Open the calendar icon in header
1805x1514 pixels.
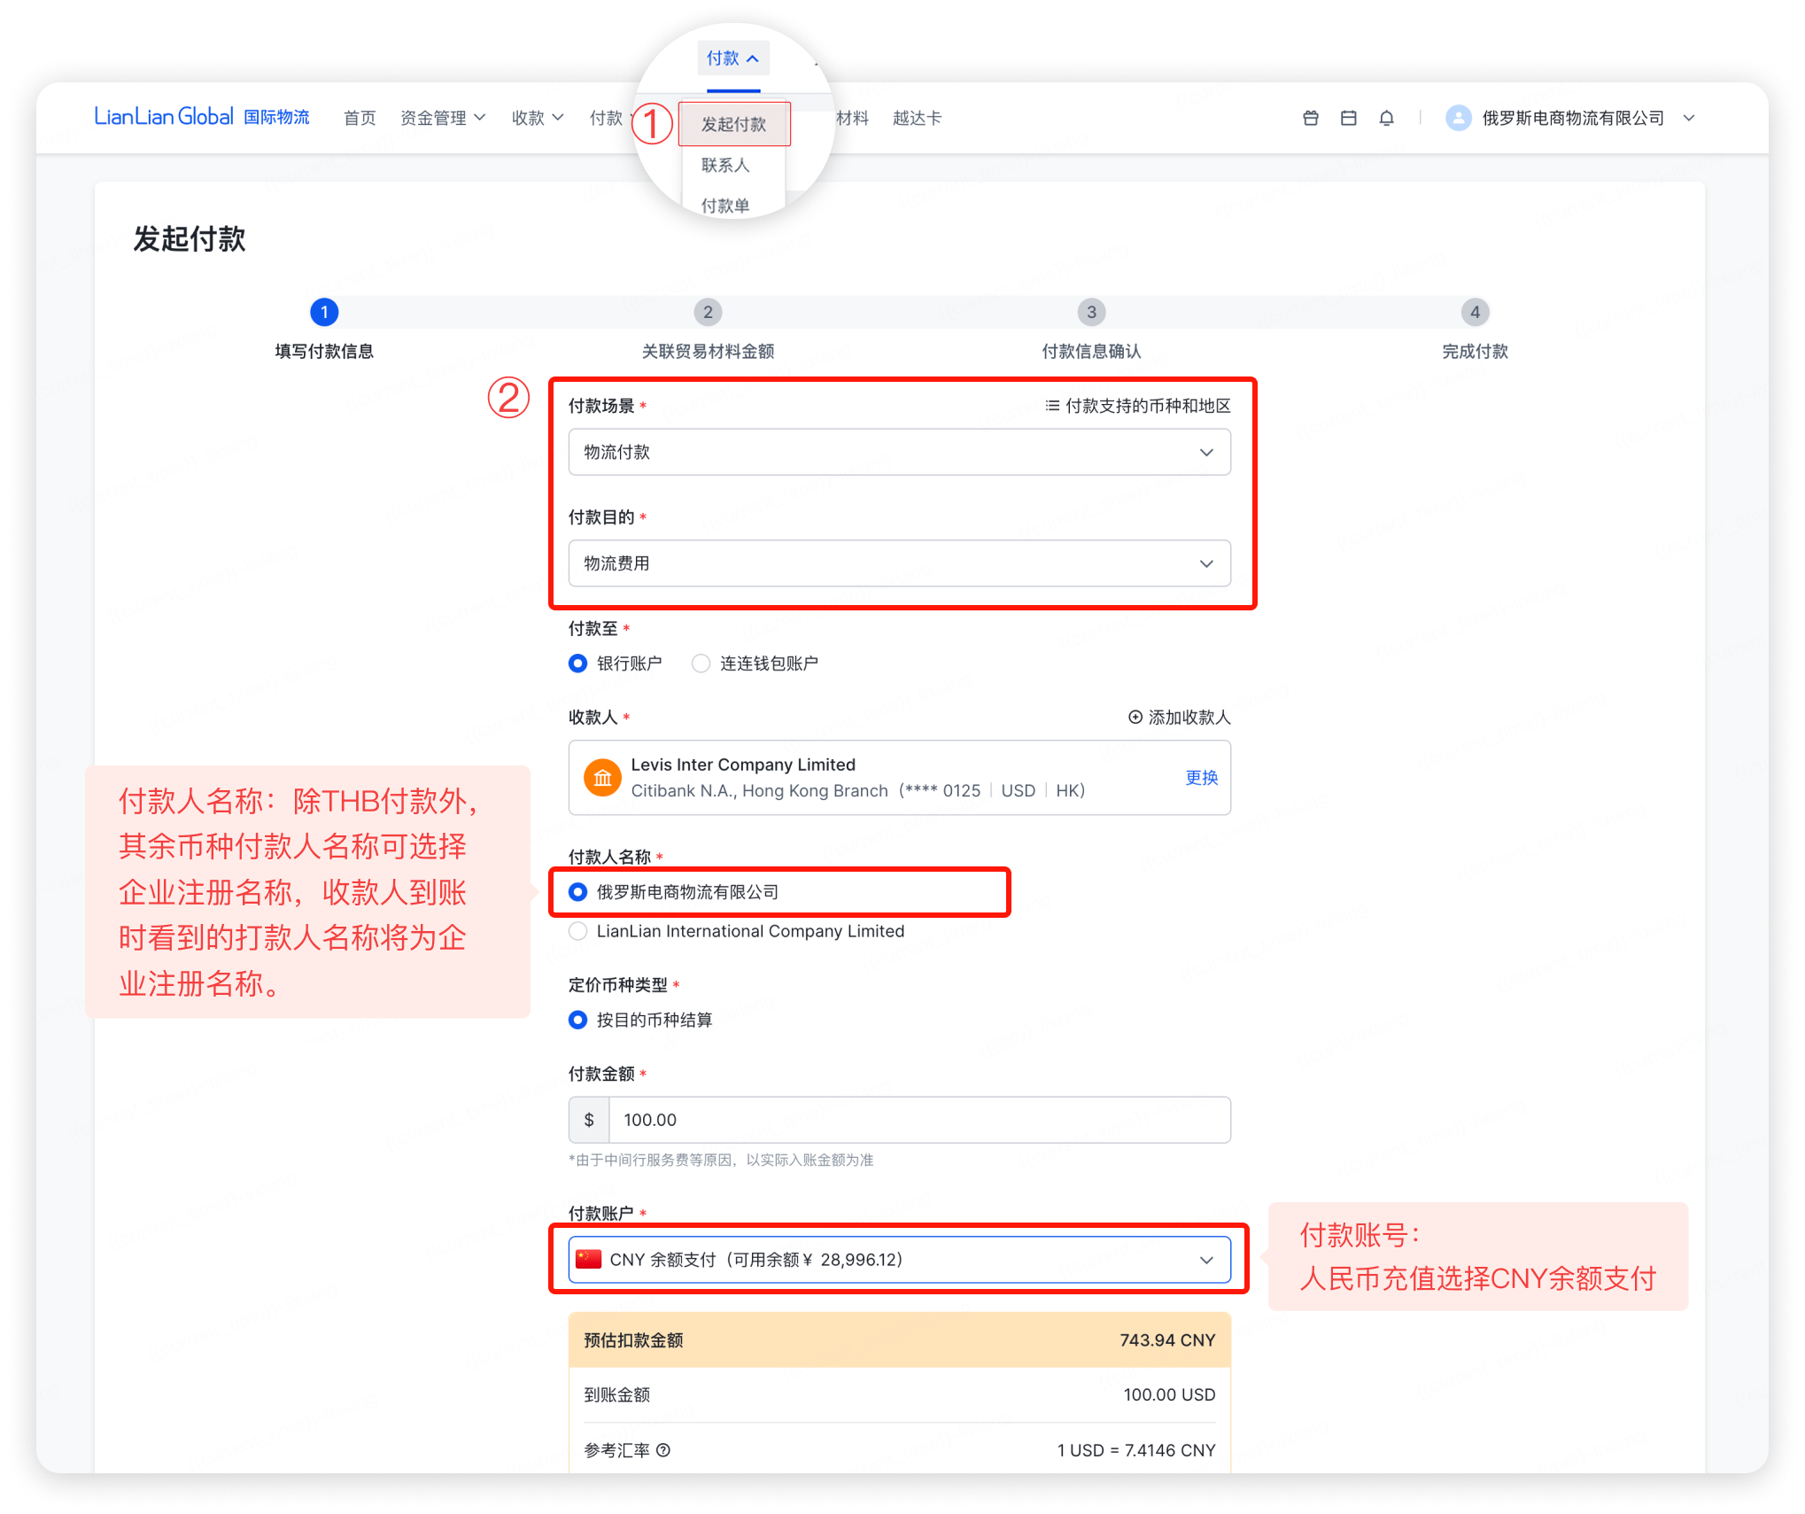[1348, 118]
